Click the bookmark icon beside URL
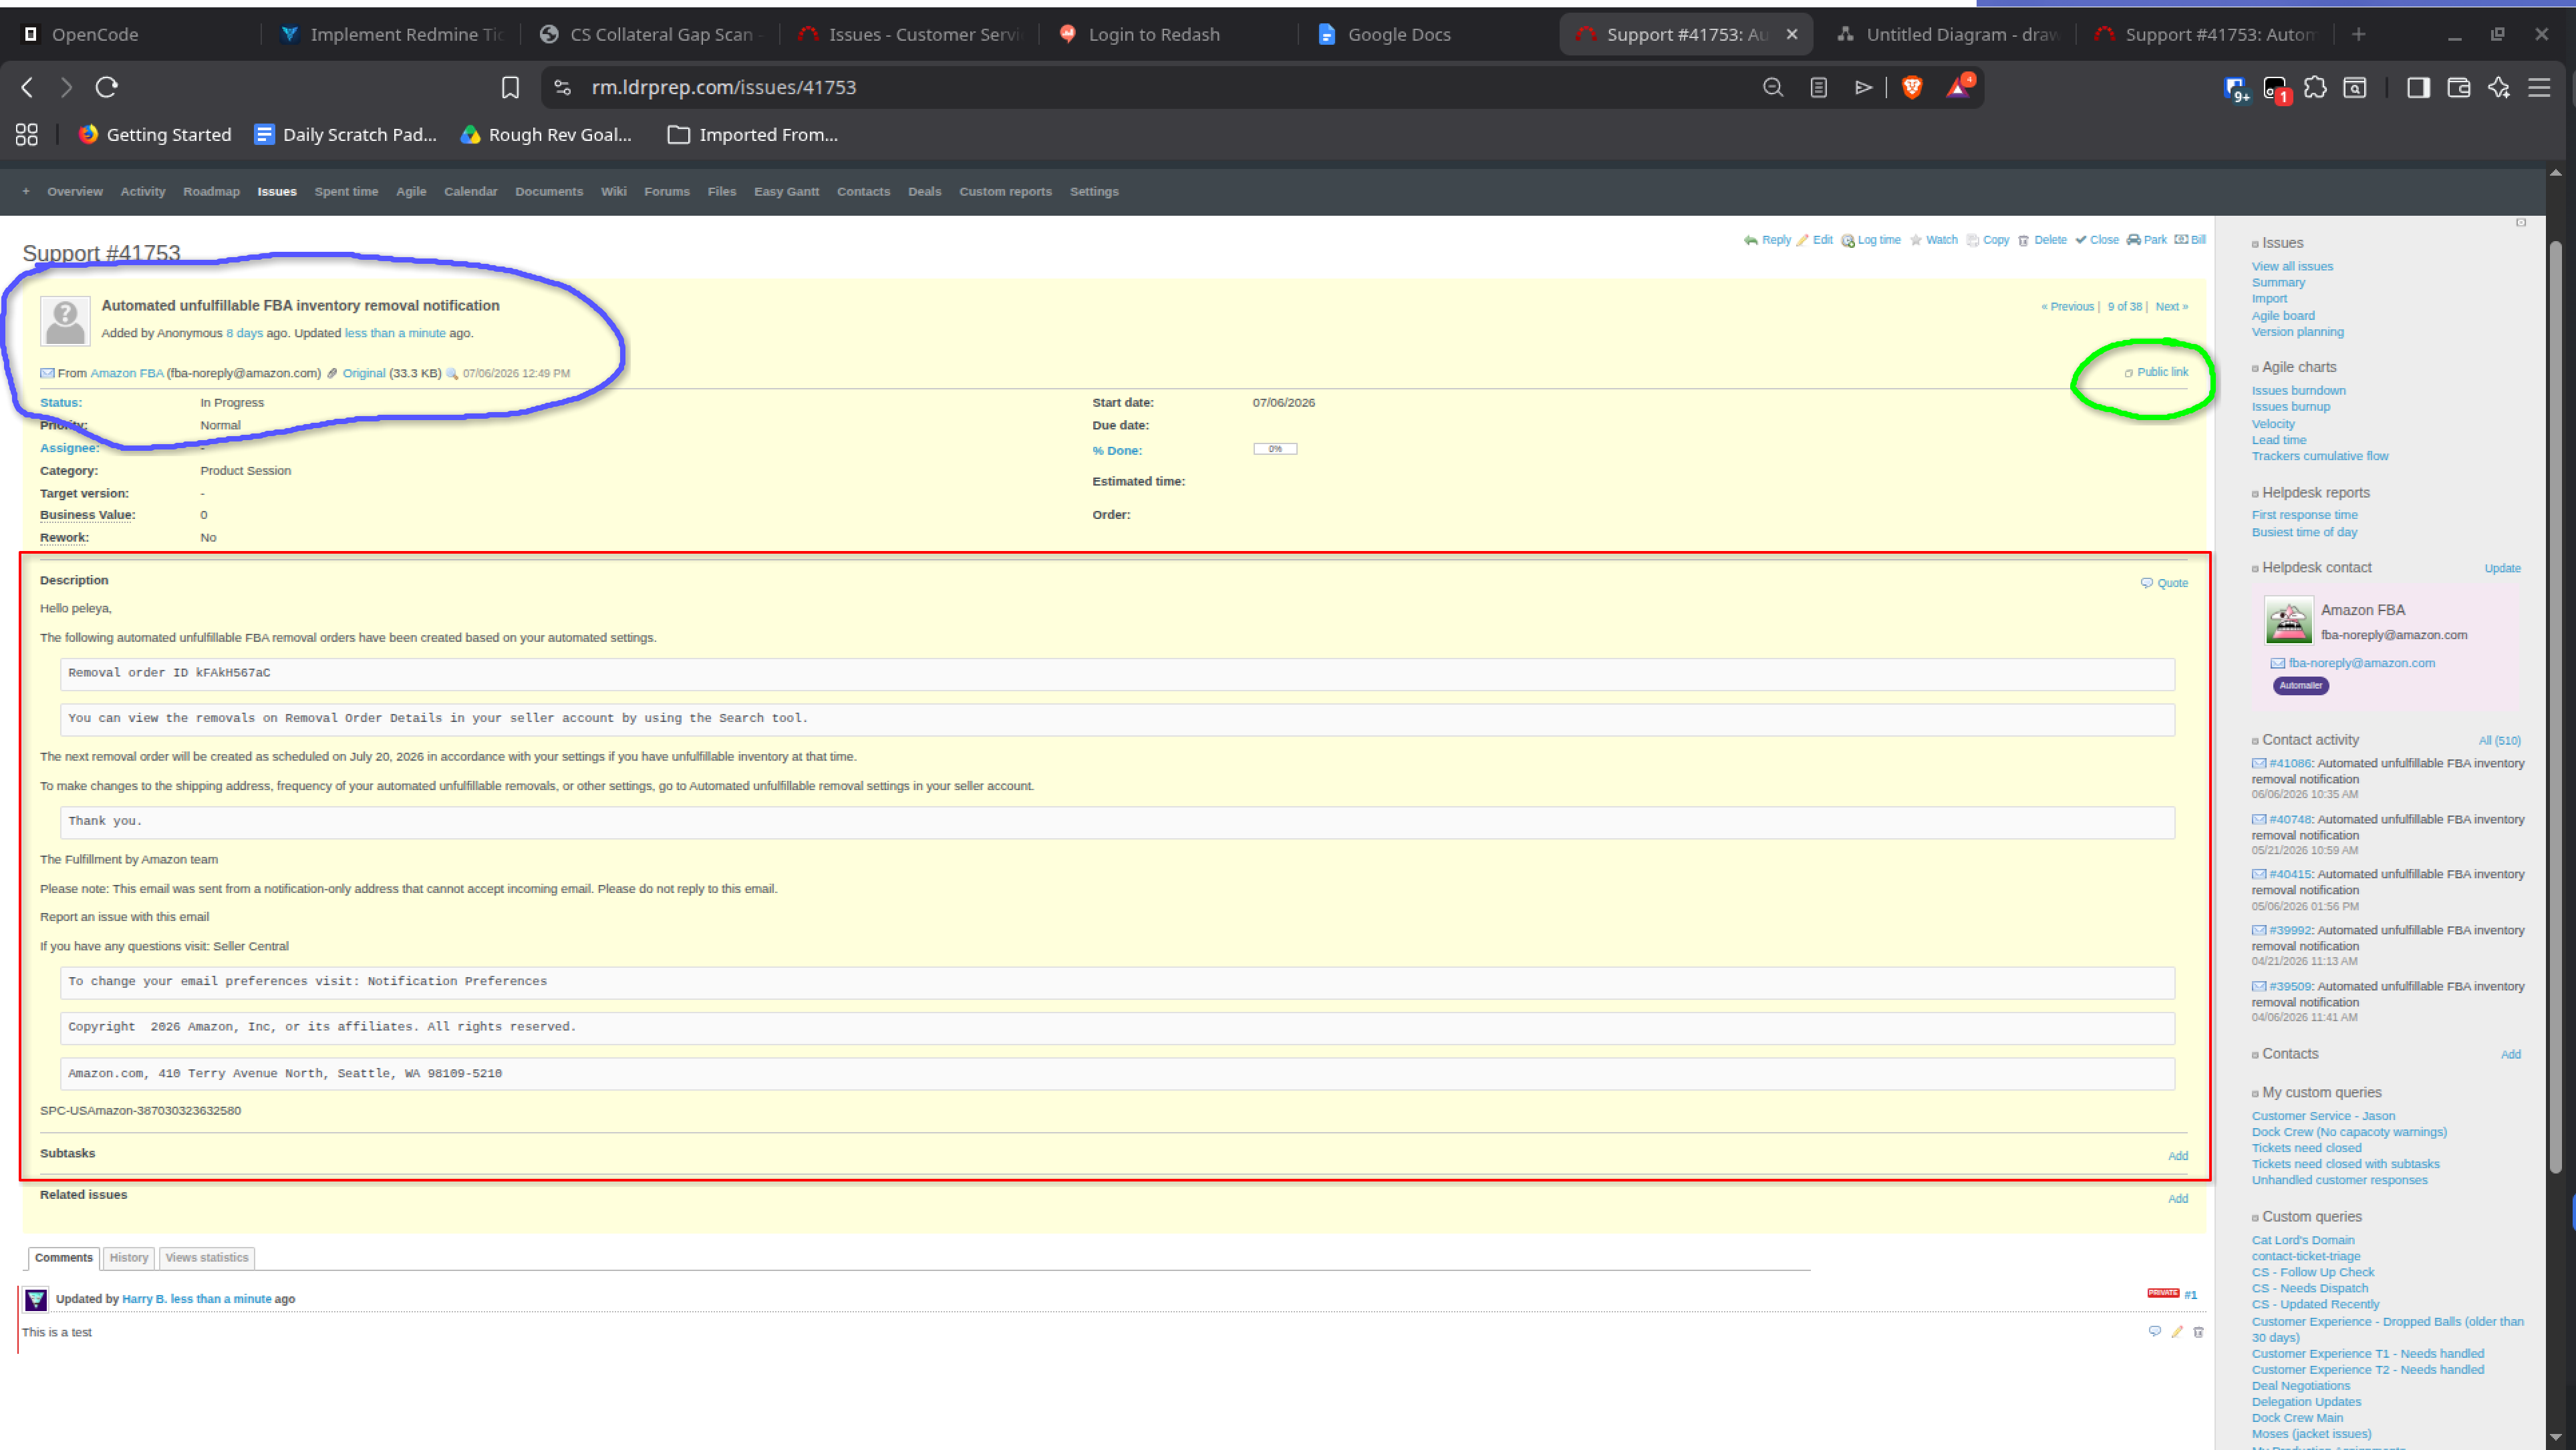This screenshot has width=2576, height=1450. pyautogui.click(x=510, y=88)
